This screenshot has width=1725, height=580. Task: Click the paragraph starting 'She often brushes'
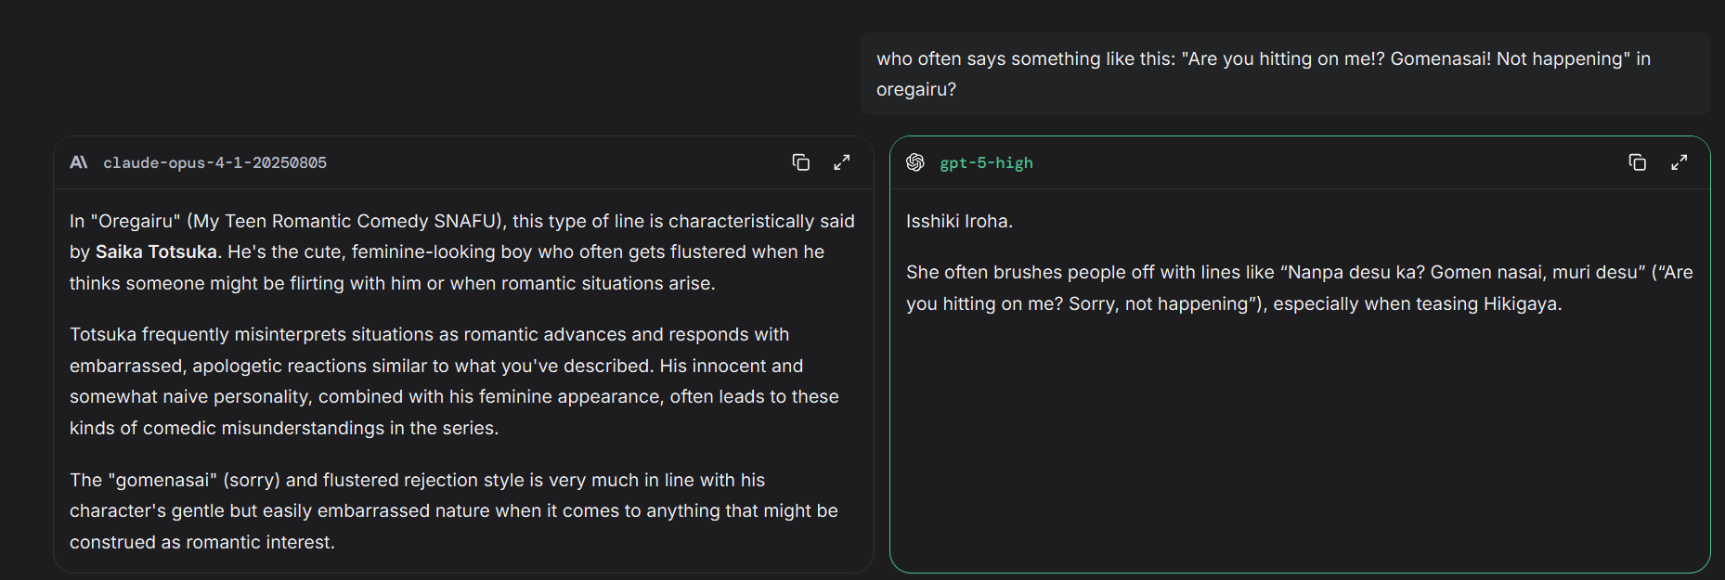click(1299, 288)
